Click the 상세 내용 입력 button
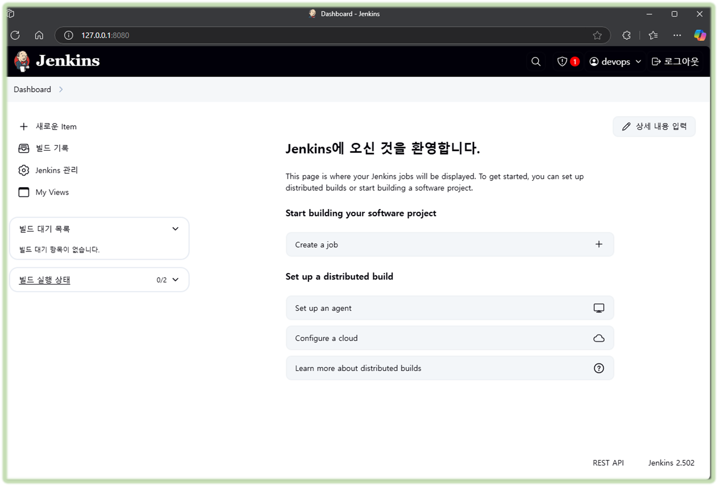 (x=654, y=126)
